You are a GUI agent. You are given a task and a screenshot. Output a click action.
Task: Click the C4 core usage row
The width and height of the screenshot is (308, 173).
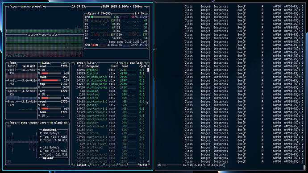point(100,35)
